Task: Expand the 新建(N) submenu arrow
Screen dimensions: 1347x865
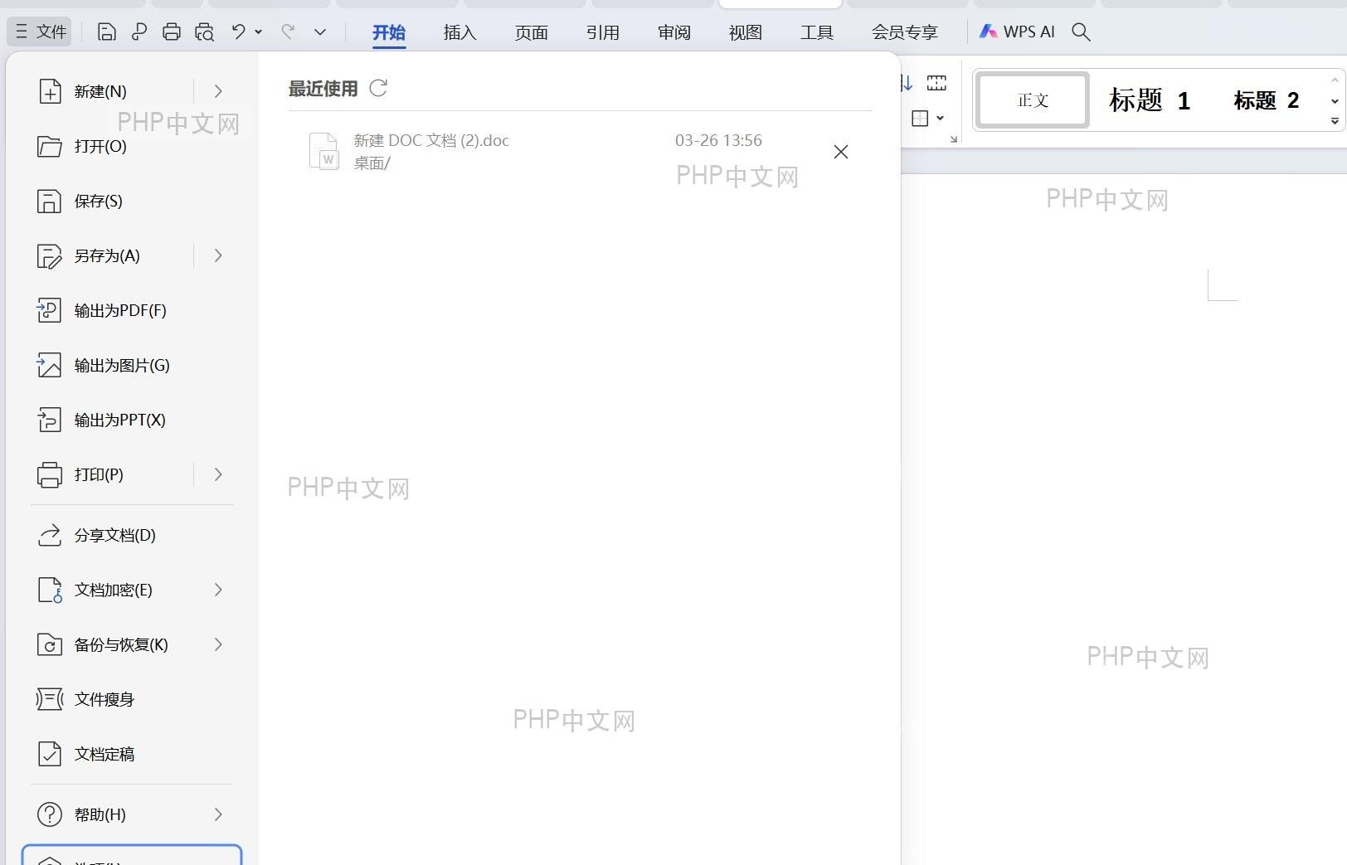Action: [218, 91]
